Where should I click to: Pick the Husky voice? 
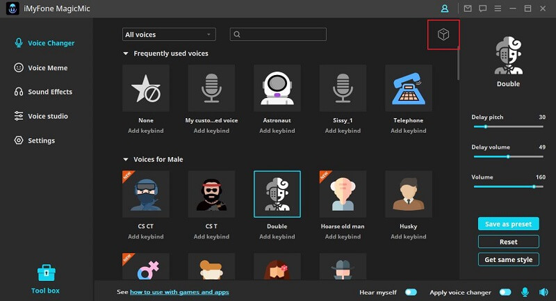click(x=409, y=194)
